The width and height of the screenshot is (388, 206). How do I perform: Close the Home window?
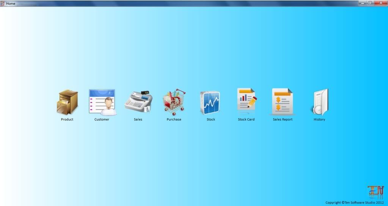pyautogui.click(x=380, y=3)
